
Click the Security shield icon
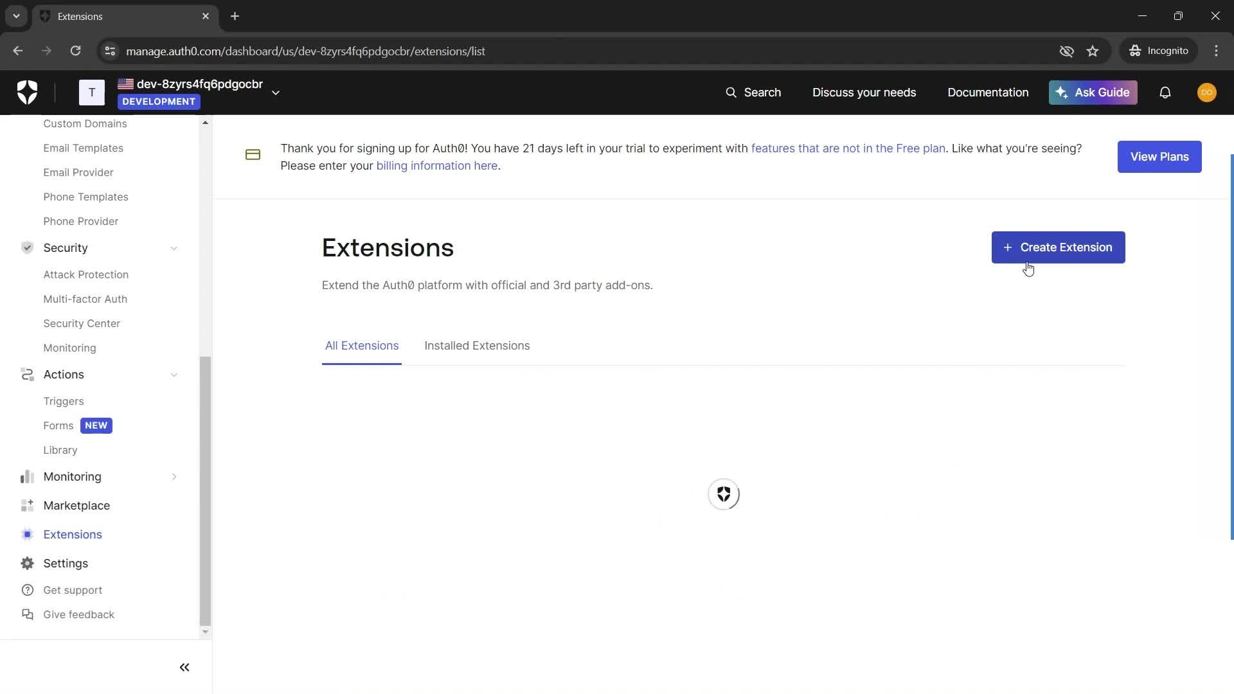(x=27, y=248)
